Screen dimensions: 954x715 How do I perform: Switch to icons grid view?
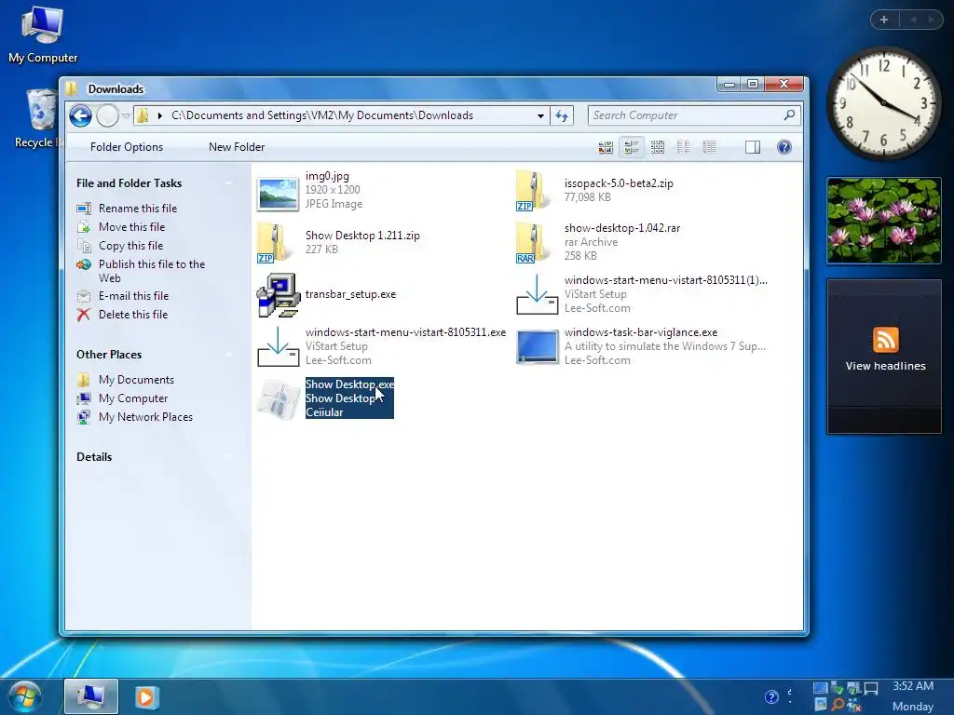(658, 147)
